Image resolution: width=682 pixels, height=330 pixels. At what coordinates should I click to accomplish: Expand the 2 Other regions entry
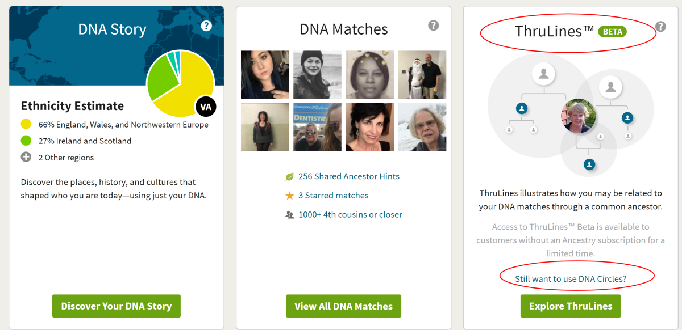click(x=25, y=157)
